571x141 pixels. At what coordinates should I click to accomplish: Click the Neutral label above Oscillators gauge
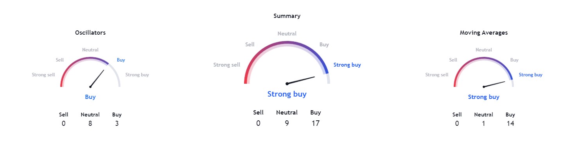pyautogui.click(x=90, y=50)
